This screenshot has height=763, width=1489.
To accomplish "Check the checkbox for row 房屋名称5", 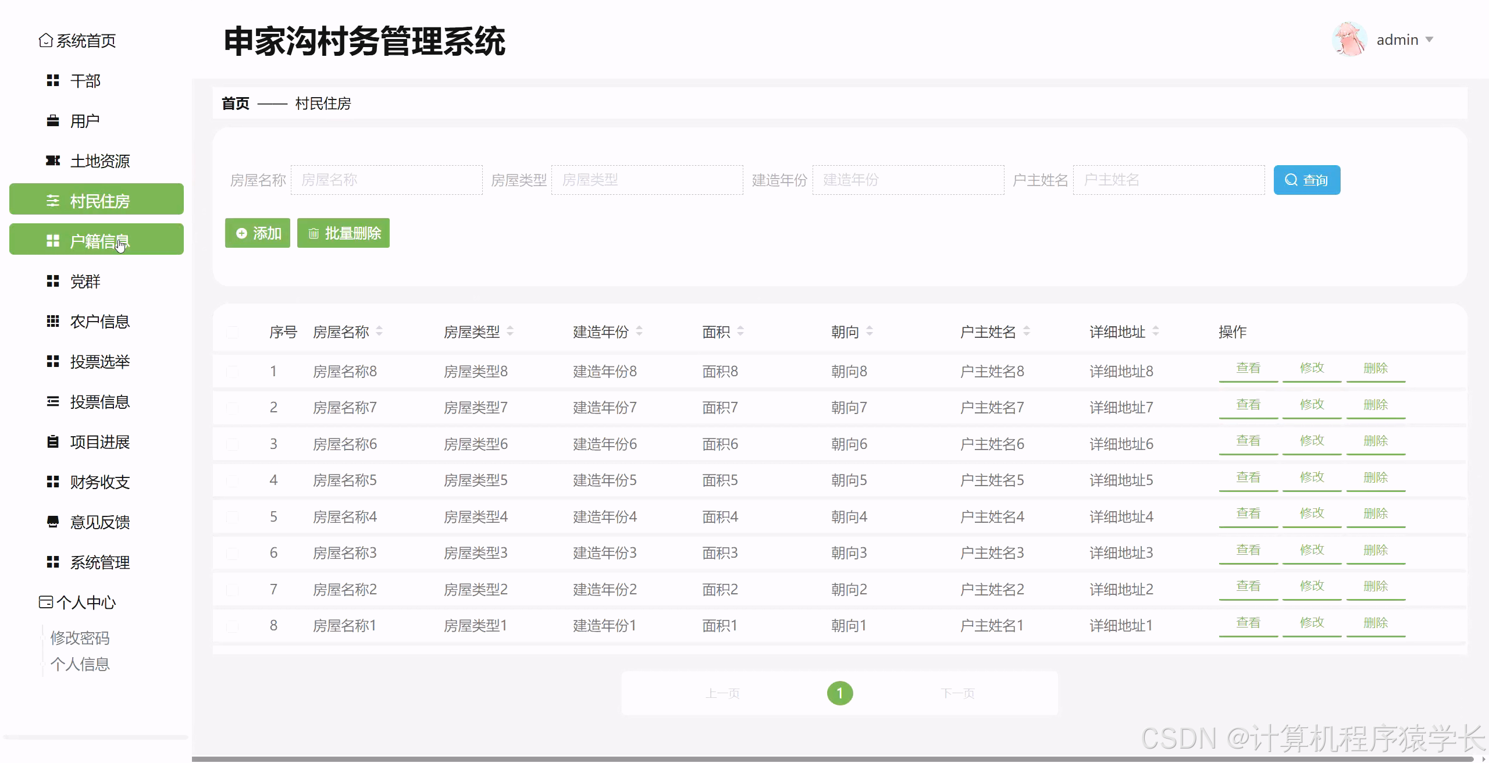I will click(x=232, y=480).
